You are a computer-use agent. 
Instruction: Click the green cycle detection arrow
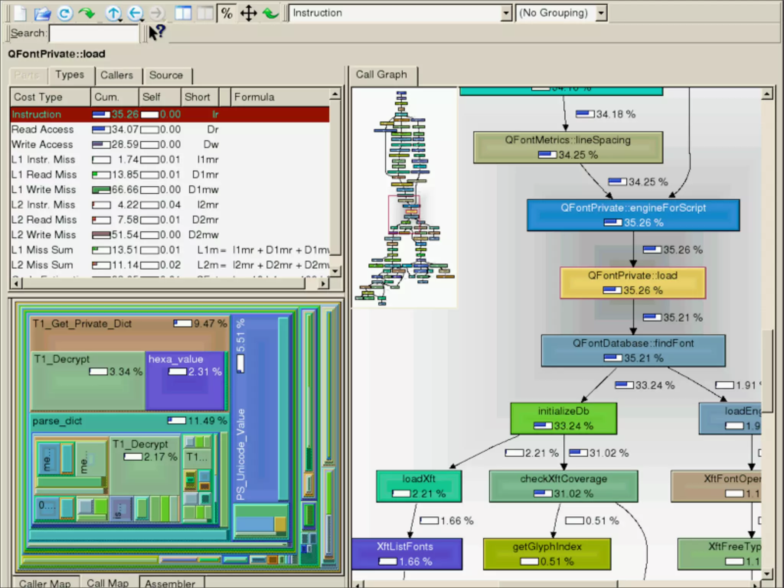point(271,13)
